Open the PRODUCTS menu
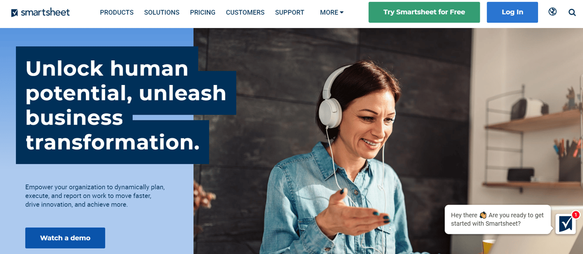This screenshot has height=254, width=583. point(117,13)
